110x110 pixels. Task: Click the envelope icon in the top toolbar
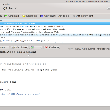pyautogui.click(x=108, y=8)
